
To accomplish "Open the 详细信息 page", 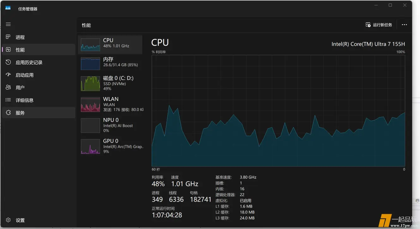I will [x=39, y=100].
